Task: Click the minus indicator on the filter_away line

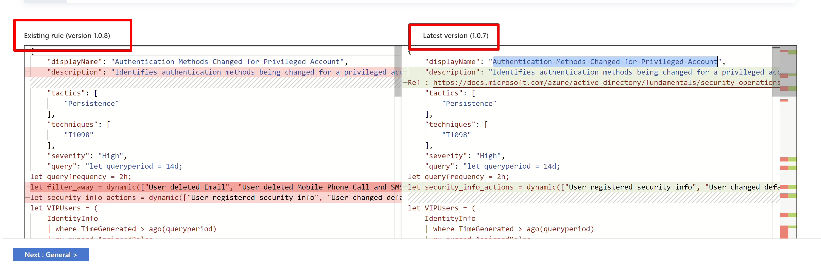Action: click(27, 187)
